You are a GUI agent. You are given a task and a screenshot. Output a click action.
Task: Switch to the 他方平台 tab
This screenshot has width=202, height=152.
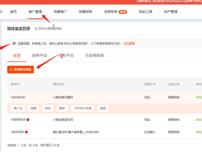click(66, 55)
